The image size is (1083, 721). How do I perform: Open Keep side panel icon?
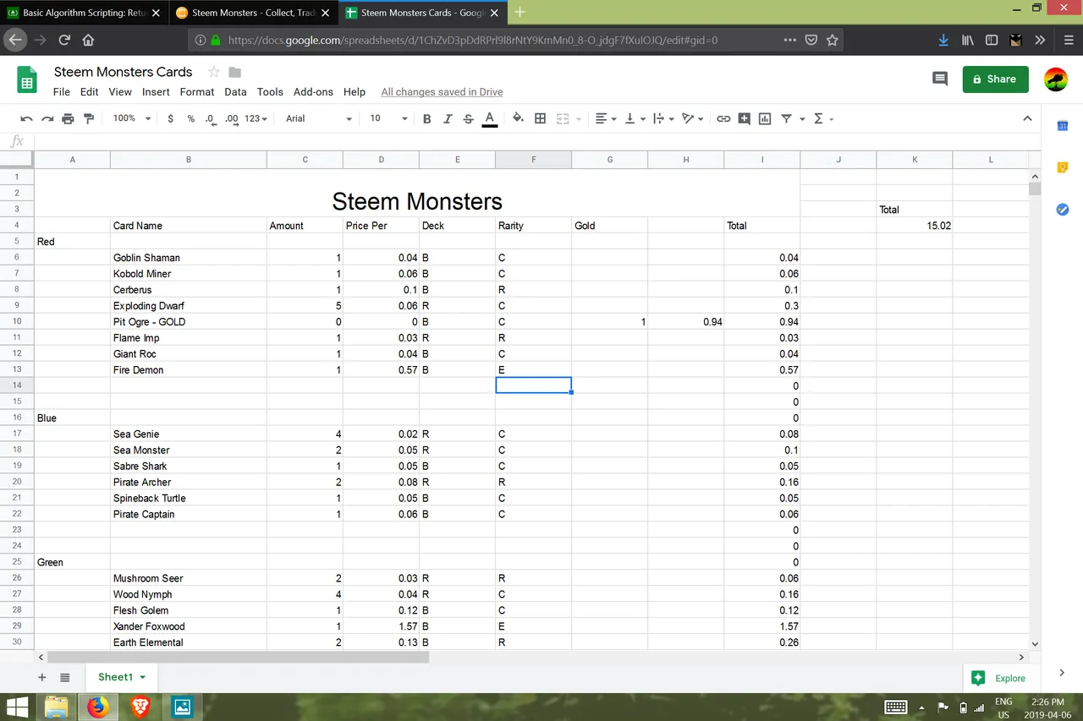[1063, 167]
